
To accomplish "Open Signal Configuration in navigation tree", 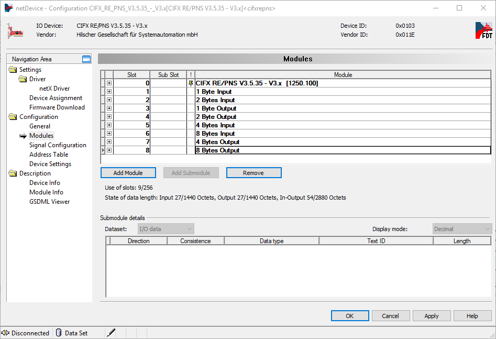I will (x=58, y=145).
